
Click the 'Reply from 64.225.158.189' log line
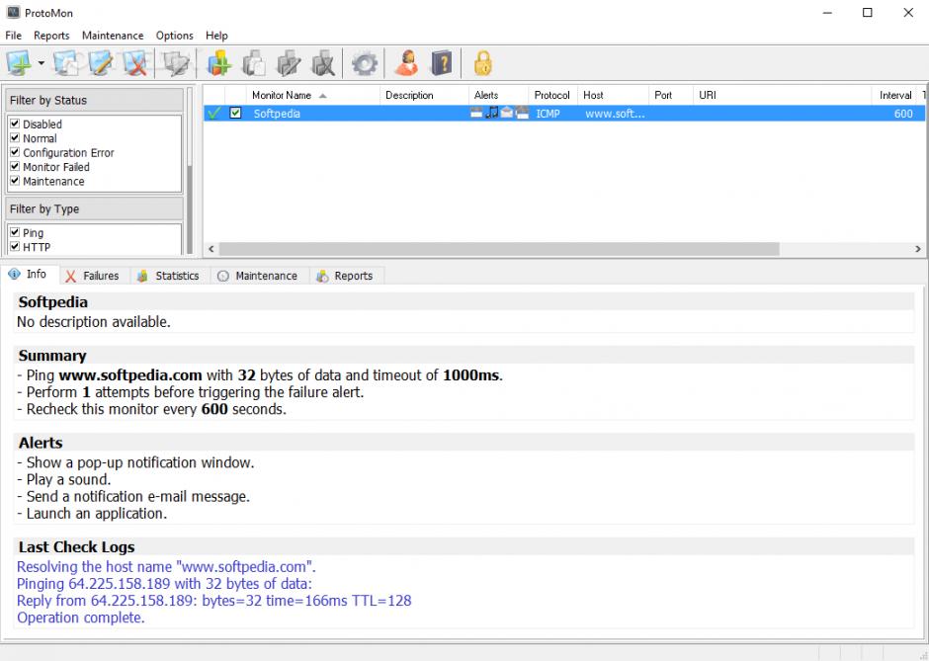point(213,601)
